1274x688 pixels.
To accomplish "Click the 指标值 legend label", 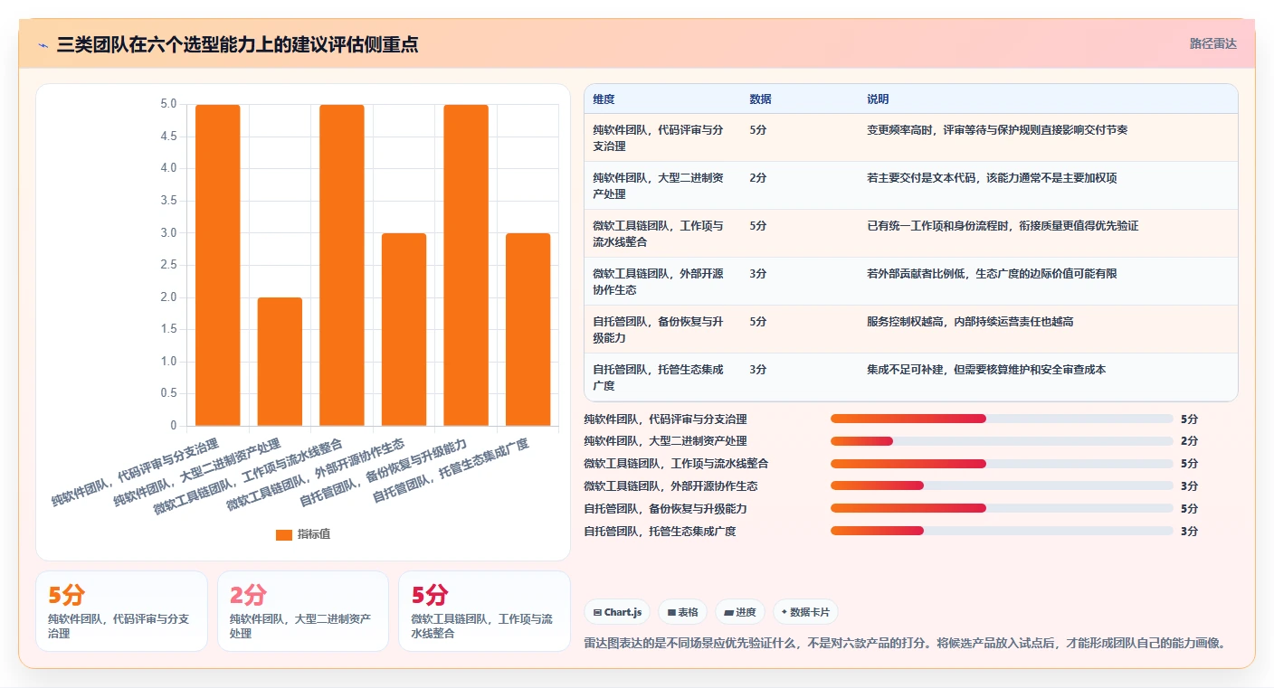I will coord(314,534).
